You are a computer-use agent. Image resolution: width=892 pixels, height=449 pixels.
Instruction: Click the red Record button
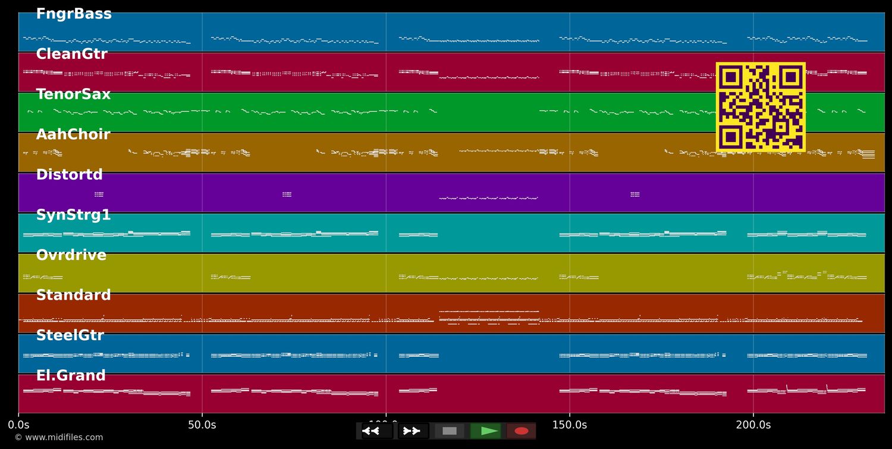521,431
